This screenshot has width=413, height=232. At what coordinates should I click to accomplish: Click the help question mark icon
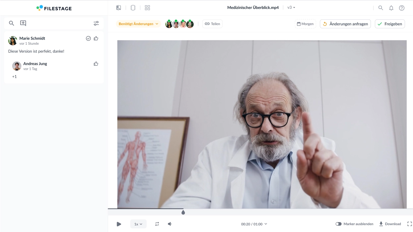click(402, 8)
